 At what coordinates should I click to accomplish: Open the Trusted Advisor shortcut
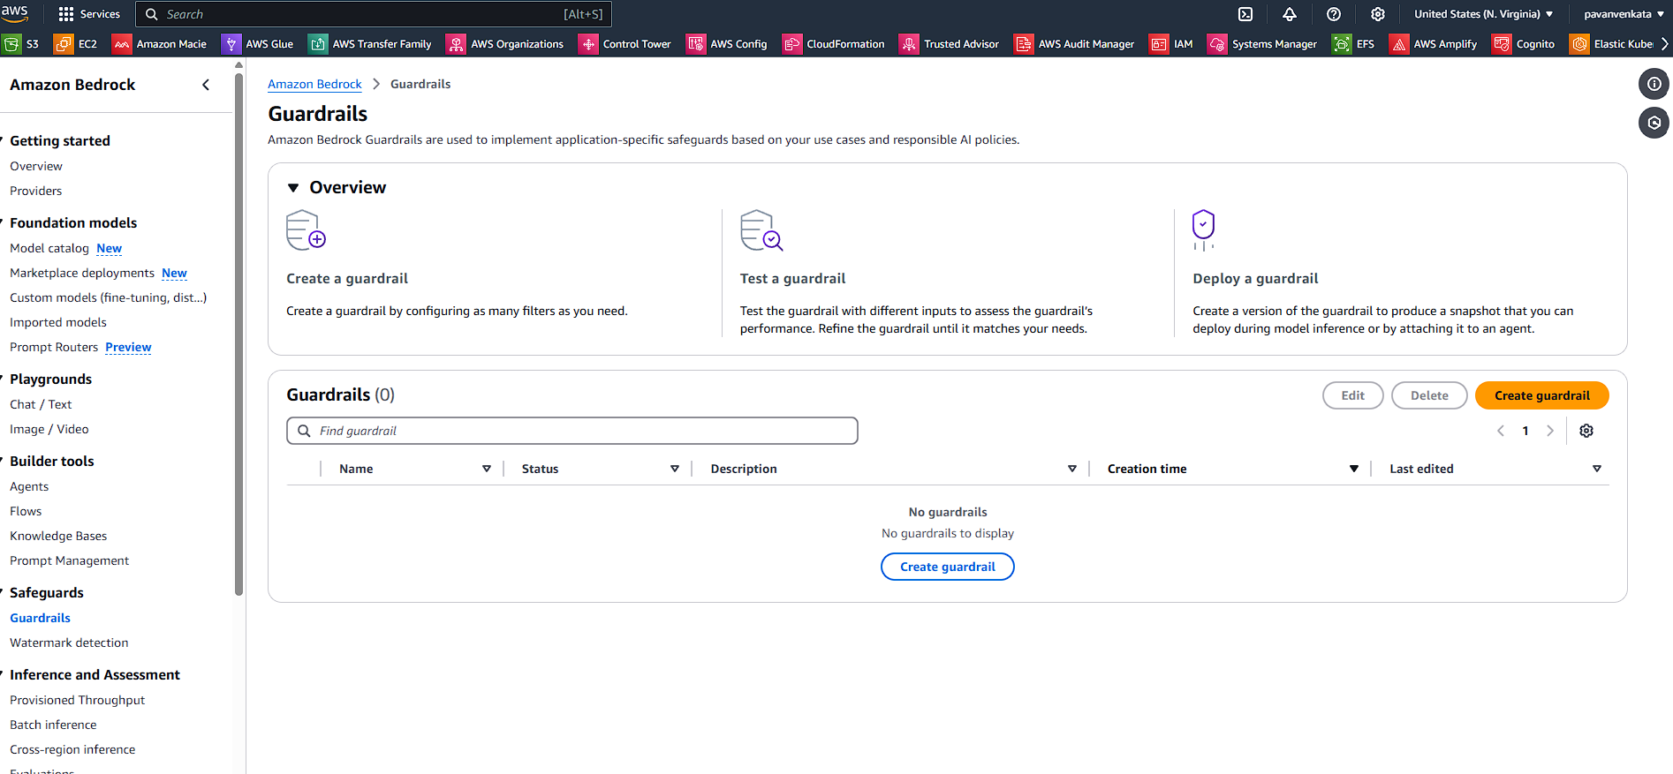[950, 44]
